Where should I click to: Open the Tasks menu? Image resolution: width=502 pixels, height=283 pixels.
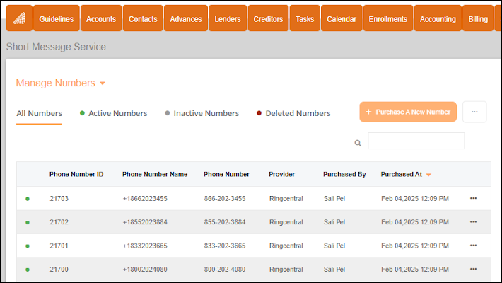tap(305, 18)
